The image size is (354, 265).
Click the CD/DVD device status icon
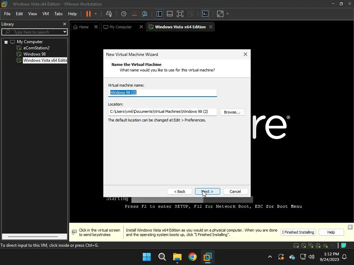[x=304, y=245]
